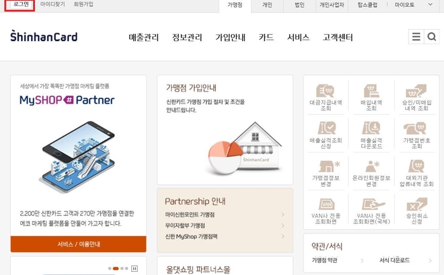Select the orange active carousel dot
444x275 pixels.
tap(115, 268)
